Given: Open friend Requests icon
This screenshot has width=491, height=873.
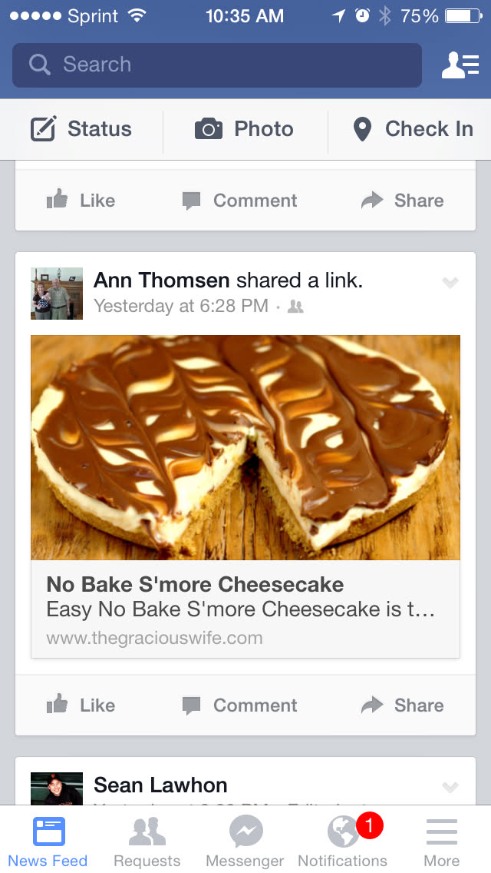Looking at the screenshot, I should [147, 841].
